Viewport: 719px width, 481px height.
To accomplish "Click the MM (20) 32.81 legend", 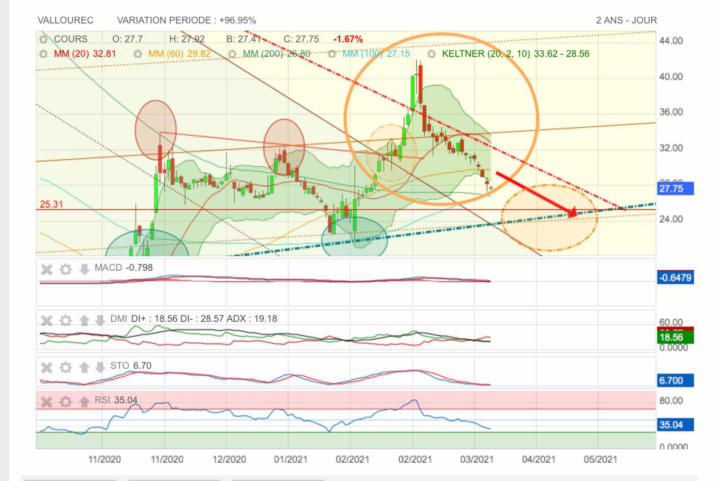I will click(85, 54).
